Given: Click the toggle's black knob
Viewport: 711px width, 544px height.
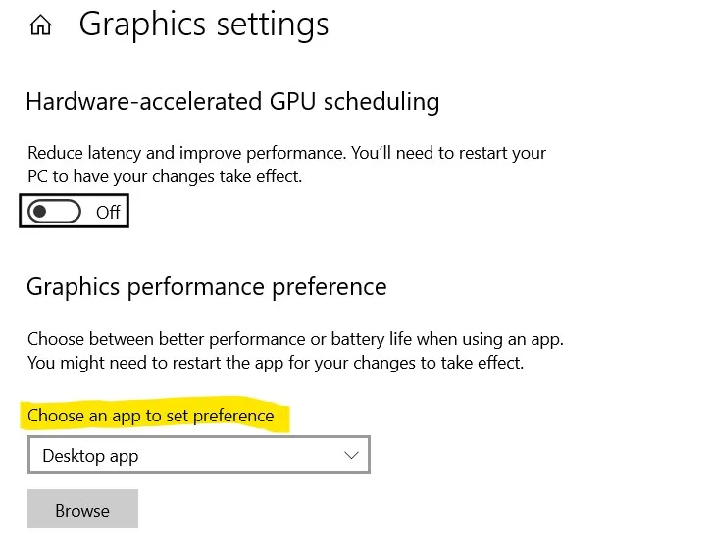Looking at the screenshot, I should [x=41, y=212].
